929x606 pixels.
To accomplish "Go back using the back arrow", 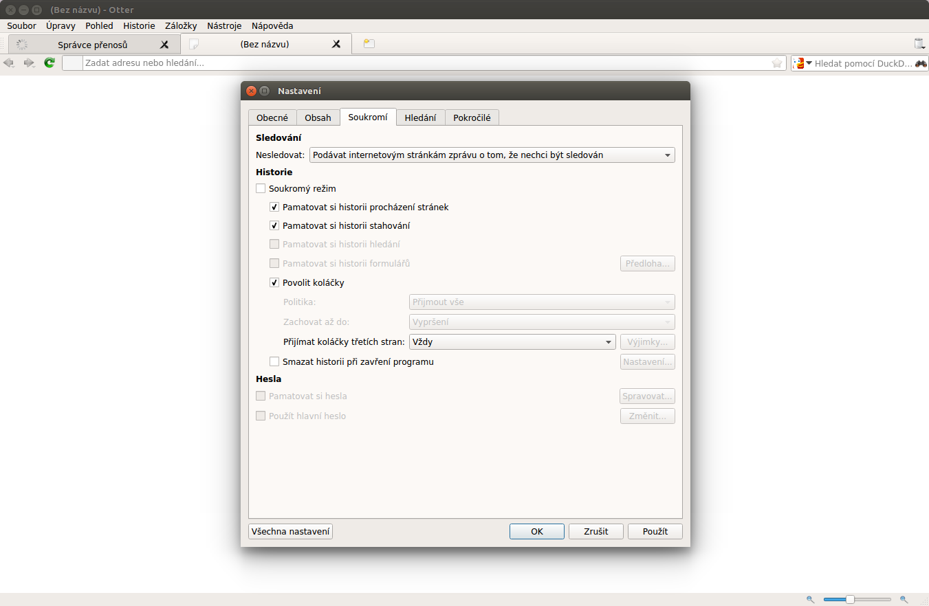I will coord(9,63).
